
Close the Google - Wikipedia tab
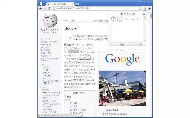[72, 4]
